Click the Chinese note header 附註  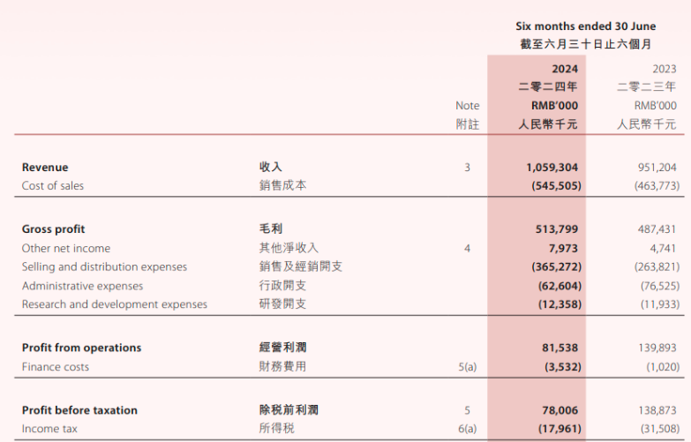pyautogui.click(x=467, y=124)
